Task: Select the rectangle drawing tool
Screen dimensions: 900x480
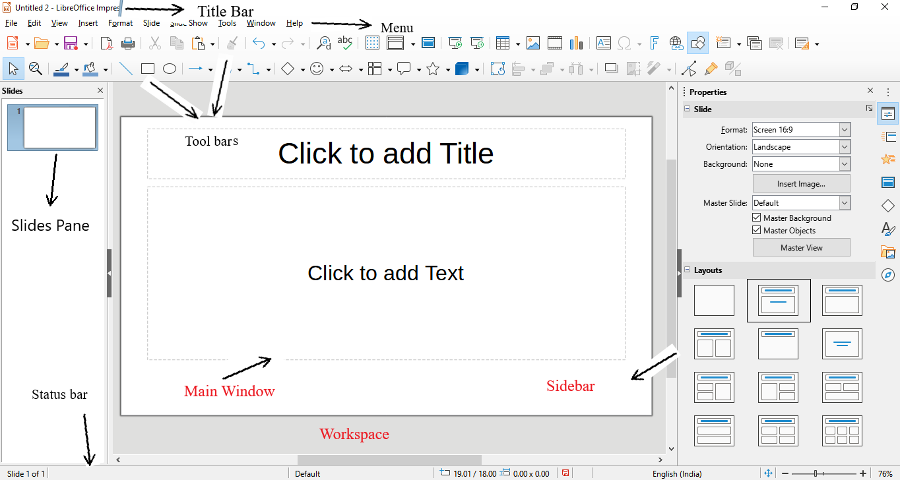Action: click(x=147, y=68)
